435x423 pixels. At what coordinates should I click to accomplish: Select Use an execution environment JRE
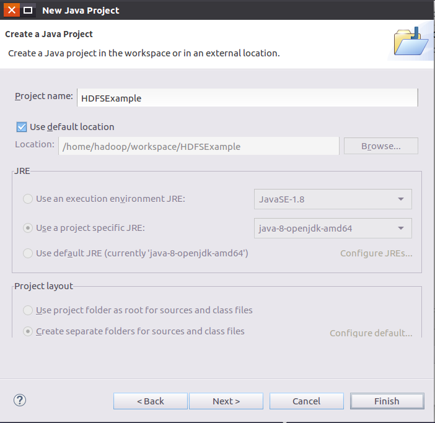(28, 199)
